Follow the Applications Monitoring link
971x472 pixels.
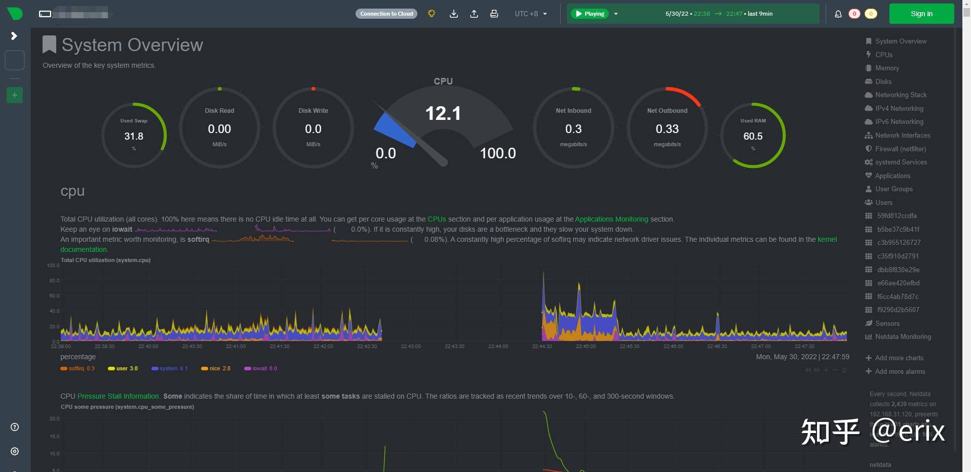click(611, 219)
